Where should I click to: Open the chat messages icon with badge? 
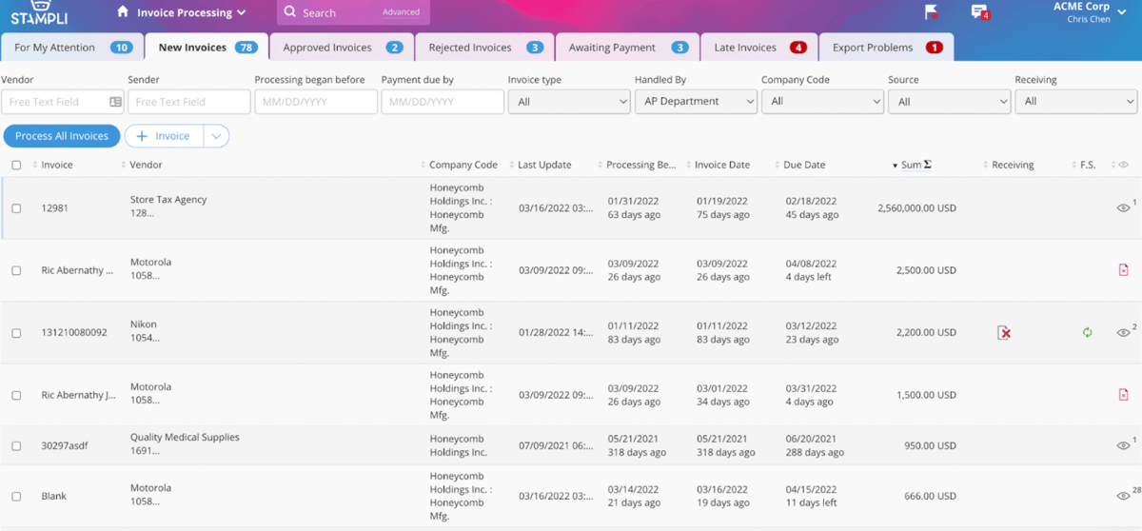point(979,11)
